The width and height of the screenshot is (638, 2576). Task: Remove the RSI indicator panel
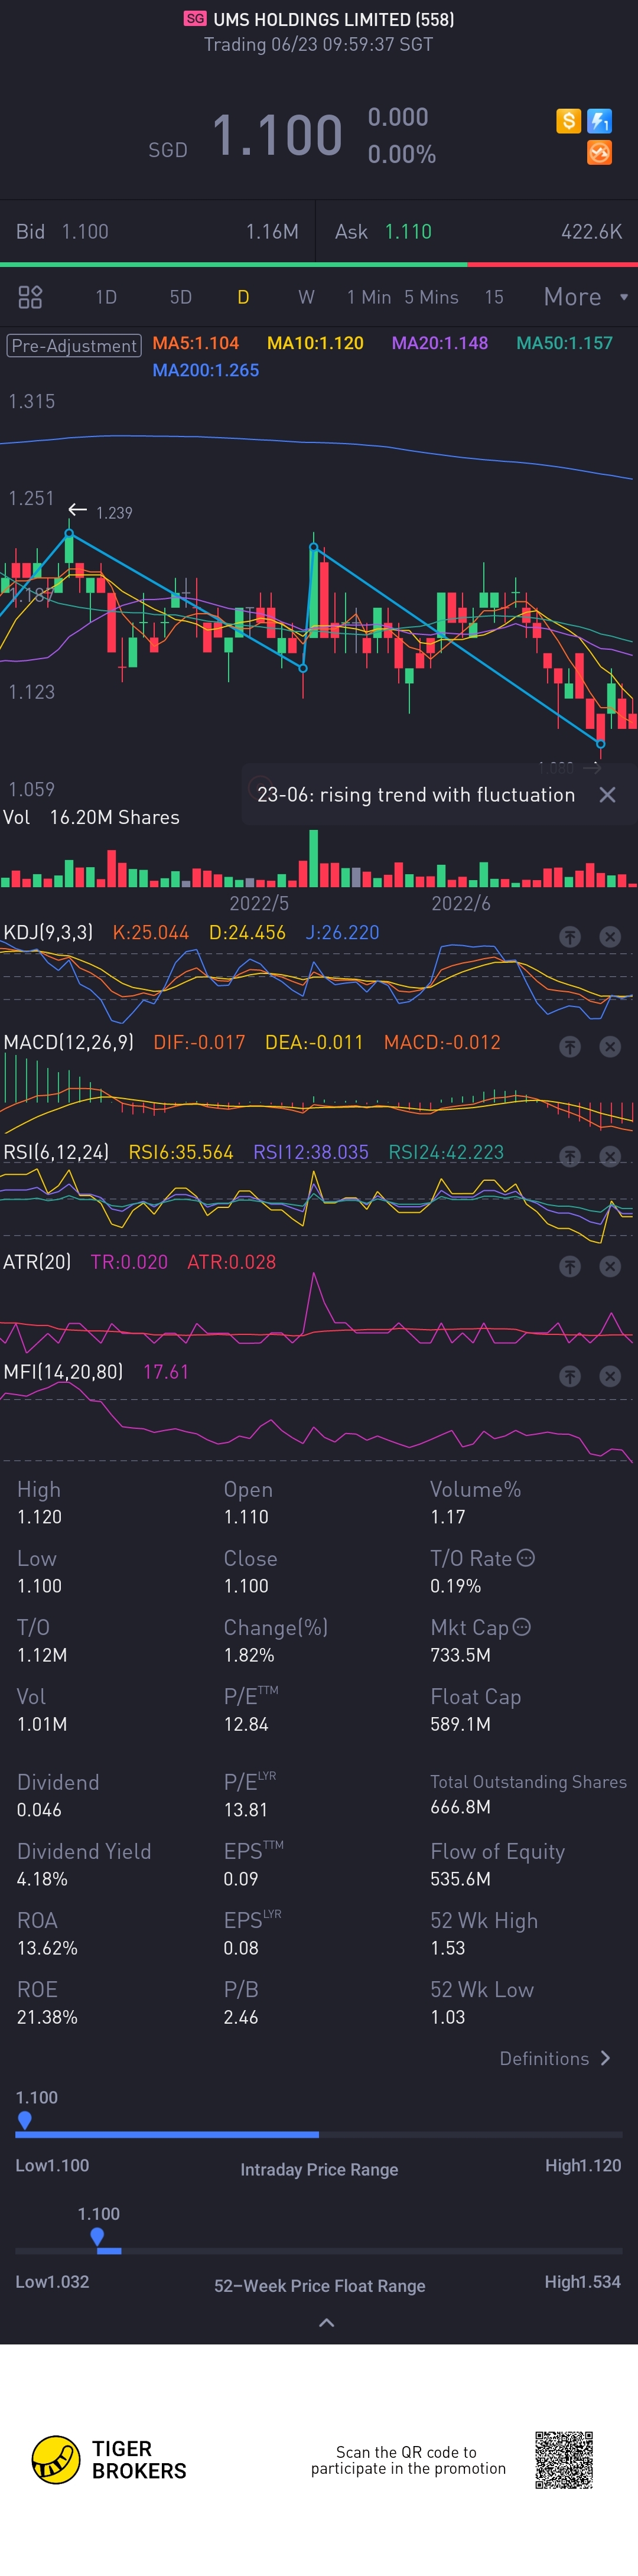point(610,1157)
